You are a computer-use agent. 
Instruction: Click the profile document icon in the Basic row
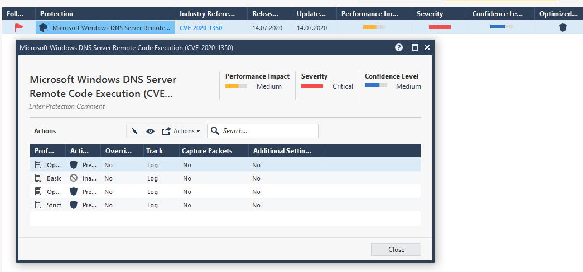(38, 178)
